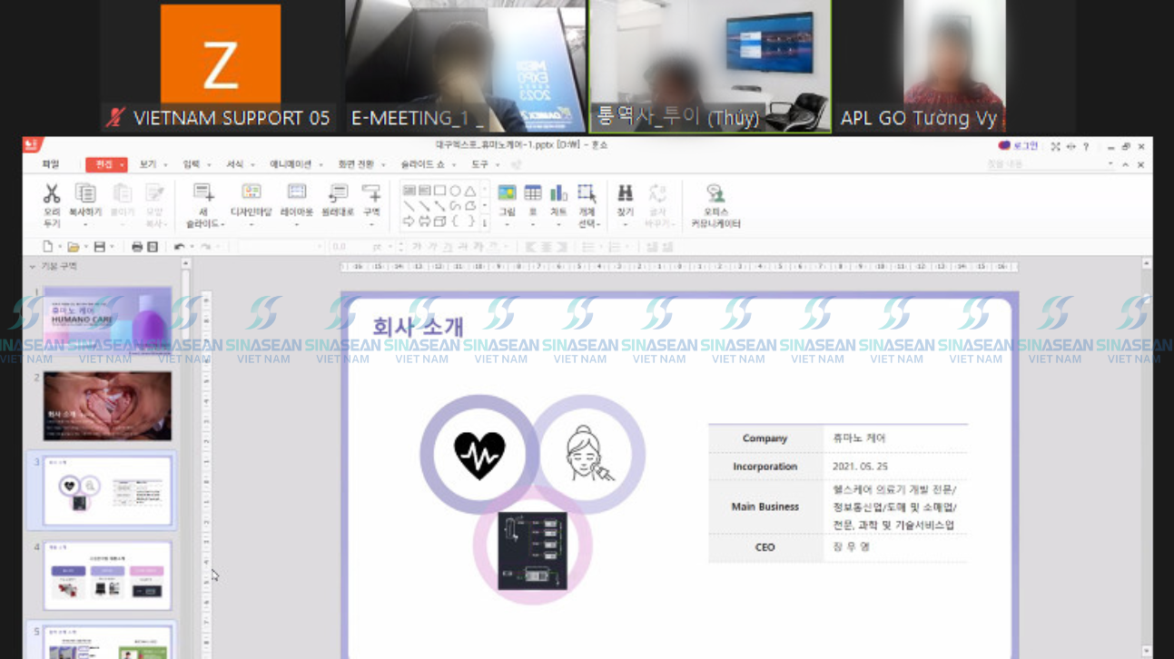The height and width of the screenshot is (659, 1174).
Task: Open the Office Communicator (오피스 커뮤니케이터) icon
Action: tap(715, 192)
